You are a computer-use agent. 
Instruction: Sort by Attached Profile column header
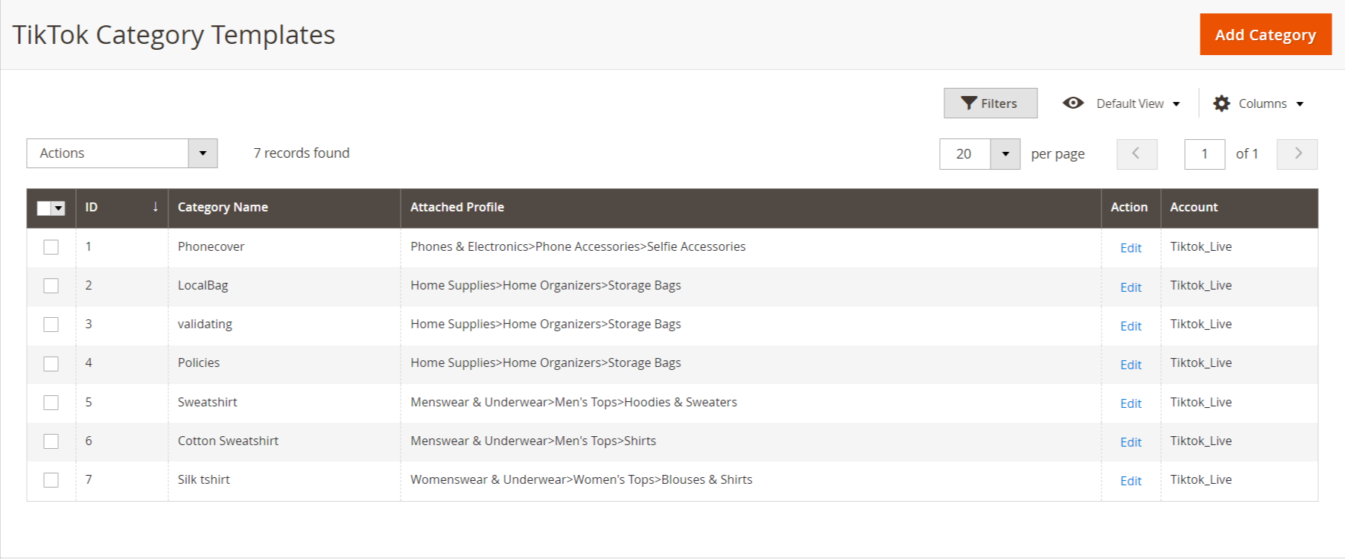tap(457, 208)
